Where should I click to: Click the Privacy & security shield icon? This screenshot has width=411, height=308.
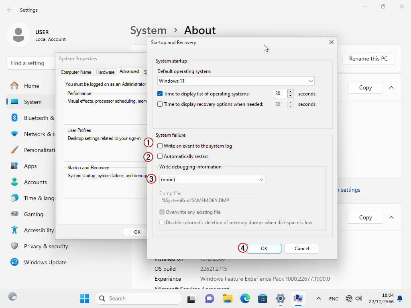coord(14,246)
